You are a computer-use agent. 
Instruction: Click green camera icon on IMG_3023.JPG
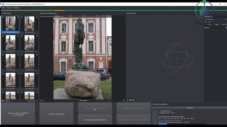pos(18,17)
